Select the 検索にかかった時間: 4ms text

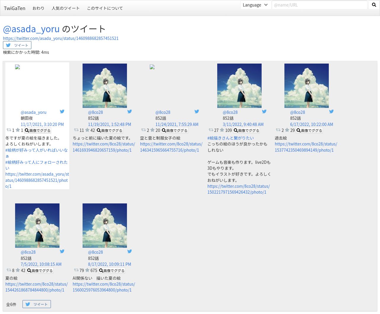click(26, 52)
